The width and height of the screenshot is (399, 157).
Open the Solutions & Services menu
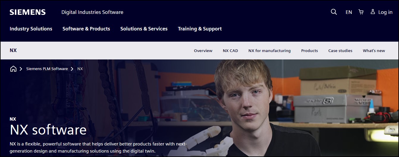coord(144,29)
